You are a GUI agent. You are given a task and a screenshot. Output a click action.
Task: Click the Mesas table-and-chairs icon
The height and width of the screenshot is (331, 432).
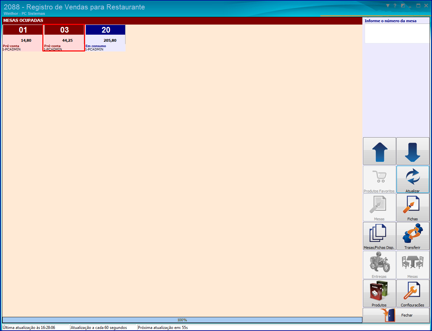pyautogui.click(x=413, y=265)
